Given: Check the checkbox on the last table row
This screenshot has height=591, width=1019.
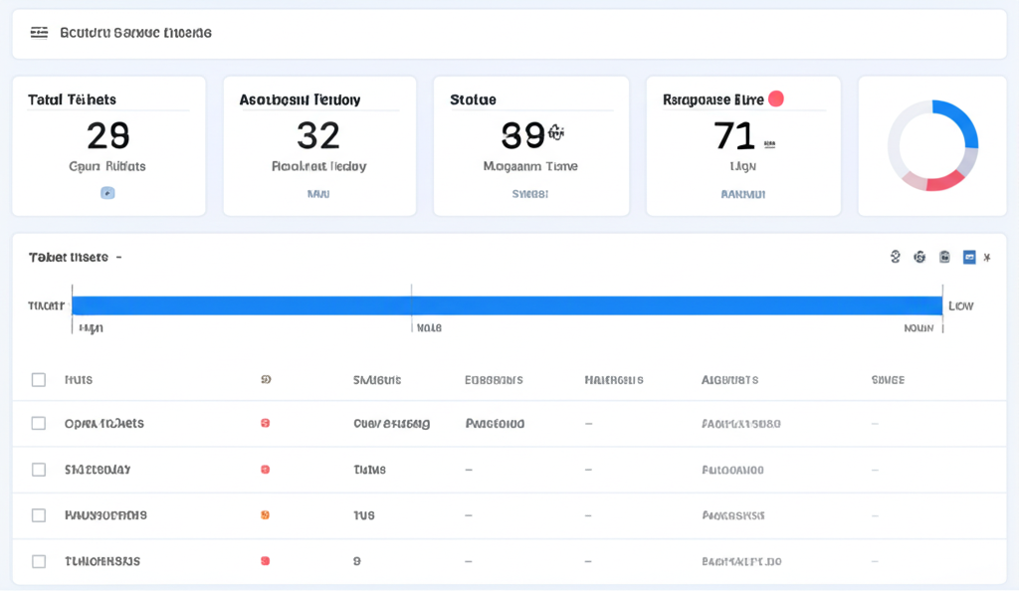Looking at the screenshot, I should pos(39,560).
